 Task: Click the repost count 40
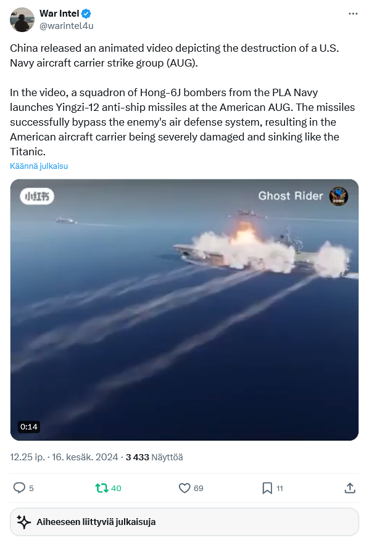tap(116, 488)
